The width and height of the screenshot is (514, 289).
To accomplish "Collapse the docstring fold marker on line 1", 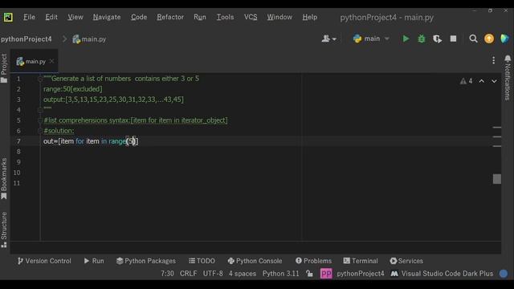I will (40, 79).
